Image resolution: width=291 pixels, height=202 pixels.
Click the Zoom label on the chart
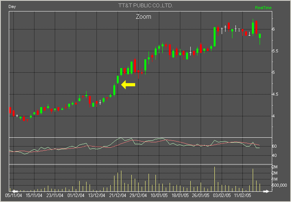click(144, 17)
